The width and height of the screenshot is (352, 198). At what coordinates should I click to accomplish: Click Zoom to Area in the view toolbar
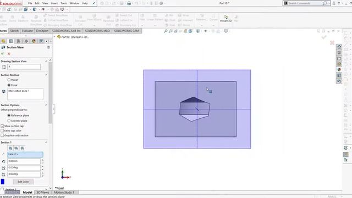[x=170, y=31]
